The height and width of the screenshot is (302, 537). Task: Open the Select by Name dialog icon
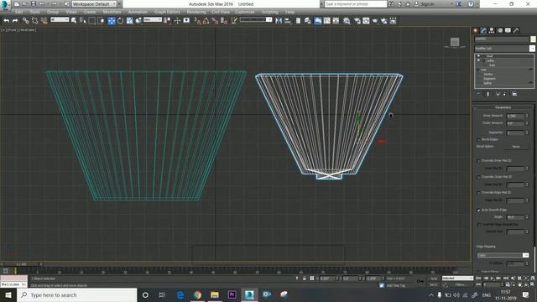(x=82, y=21)
